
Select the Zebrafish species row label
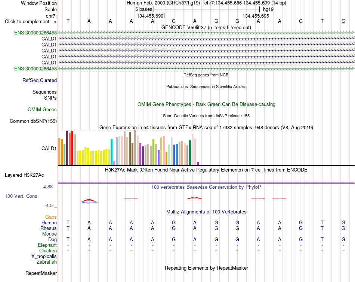click(x=47, y=262)
